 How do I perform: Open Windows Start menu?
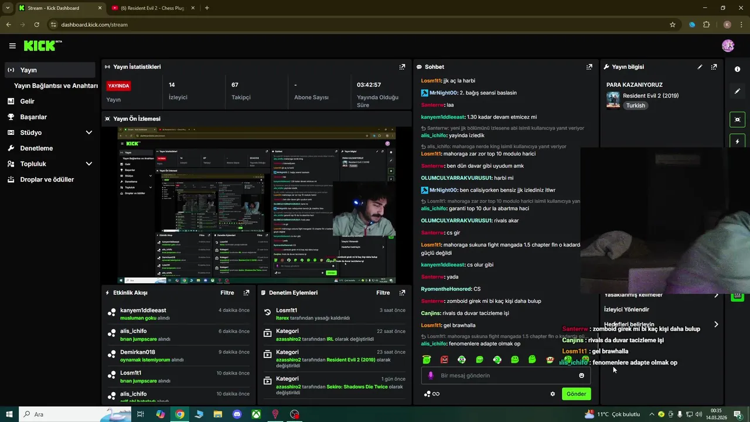9,414
